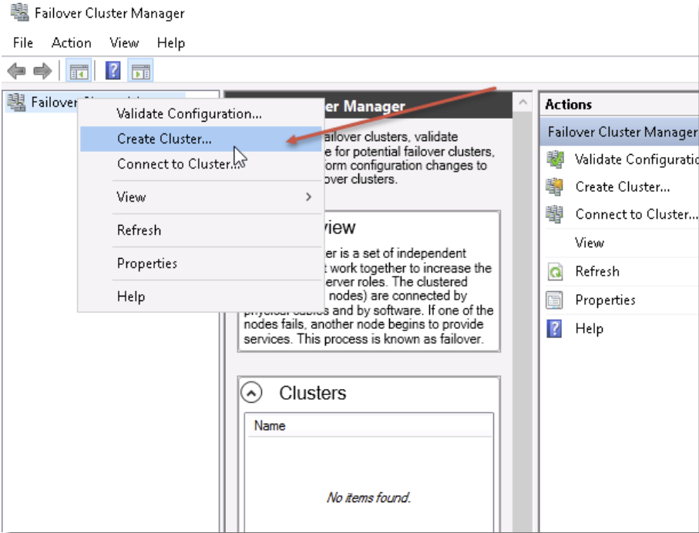The height and width of the screenshot is (533, 699).
Task: Toggle the action pane toolbar icon
Action: coord(141,70)
